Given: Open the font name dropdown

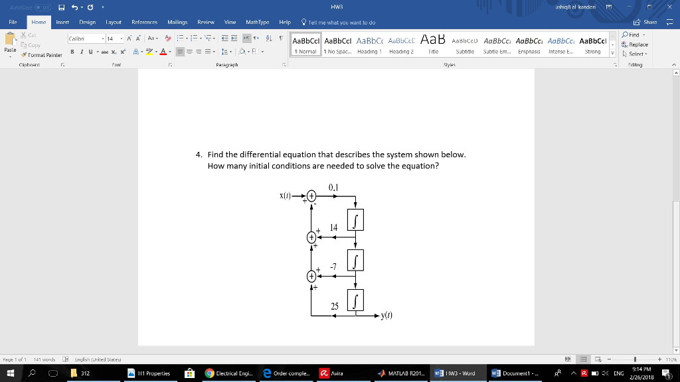Looking at the screenshot, I should pos(103,38).
